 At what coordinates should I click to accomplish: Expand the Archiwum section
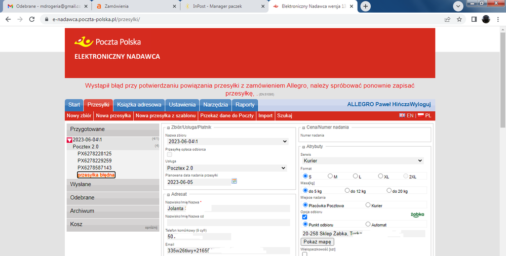click(113, 211)
